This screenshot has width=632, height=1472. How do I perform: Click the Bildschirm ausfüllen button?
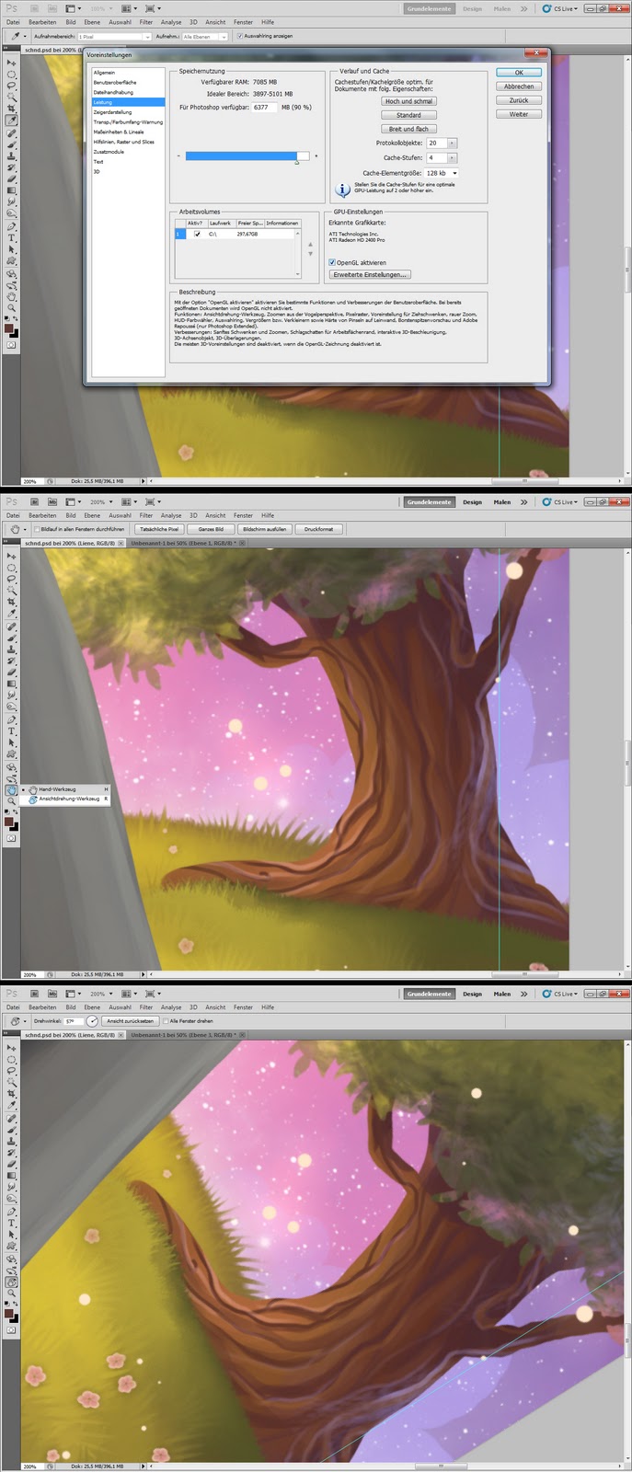[265, 529]
